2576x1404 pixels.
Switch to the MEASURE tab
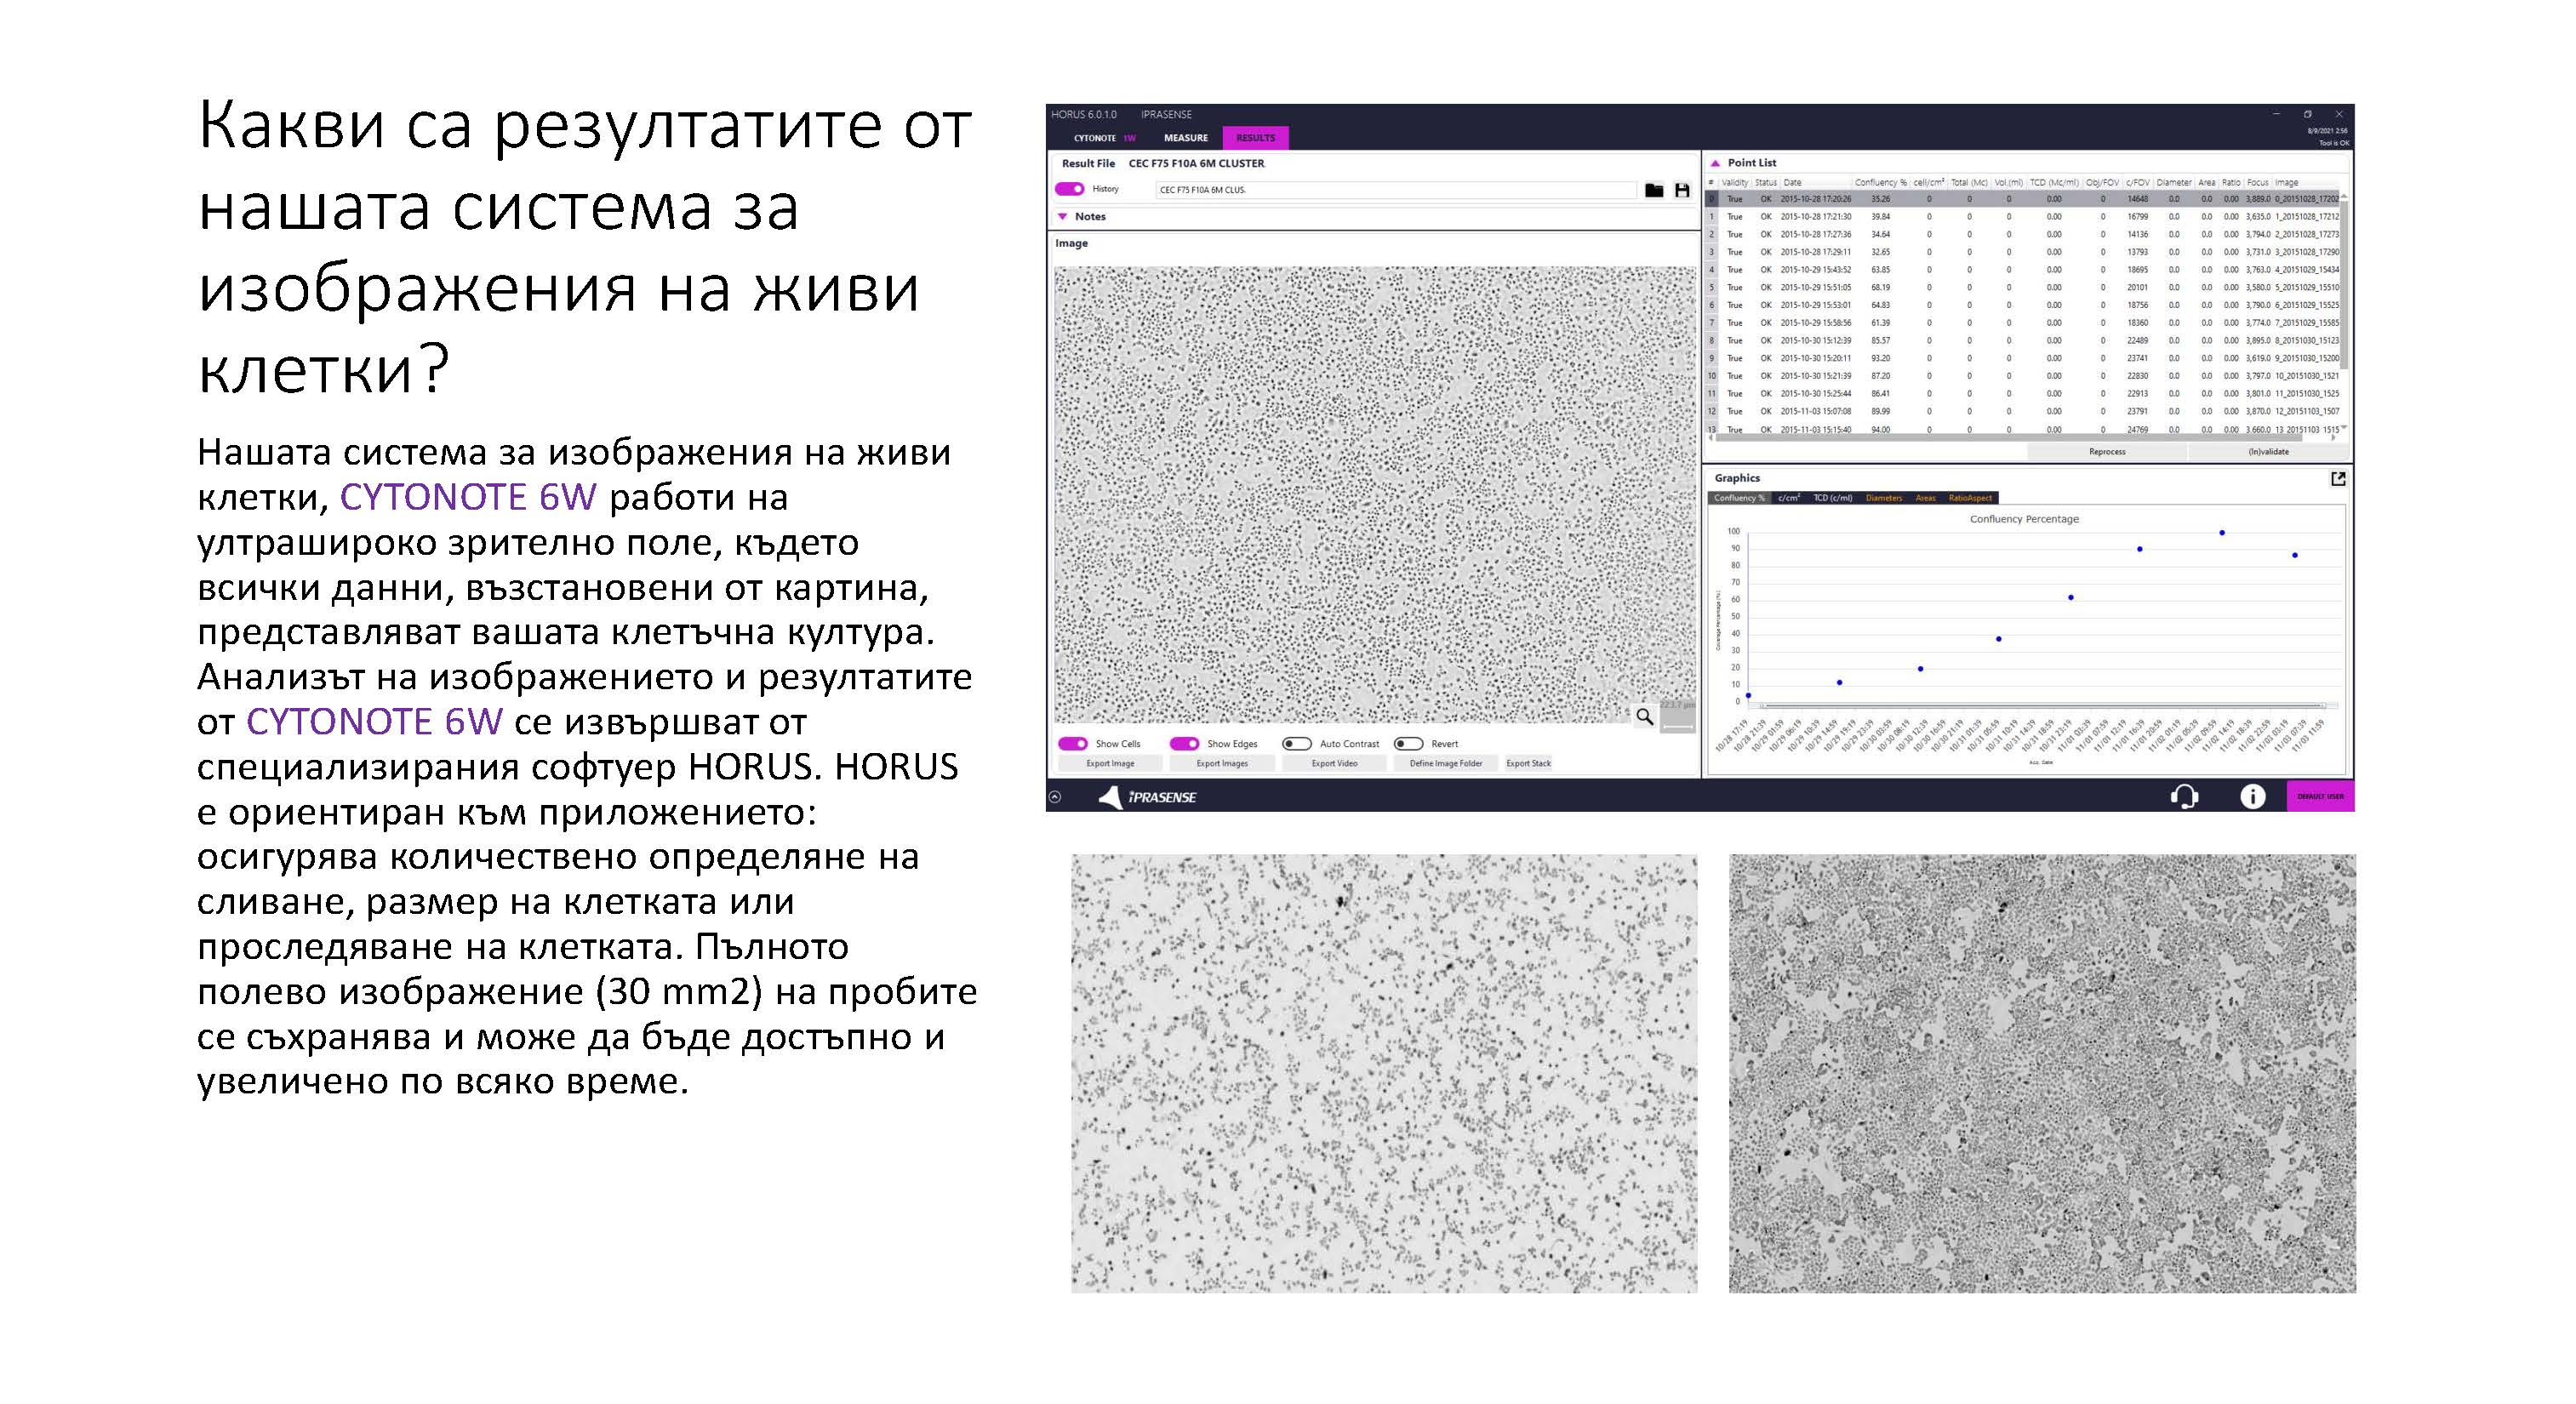pyautogui.click(x=1185, y=138)
